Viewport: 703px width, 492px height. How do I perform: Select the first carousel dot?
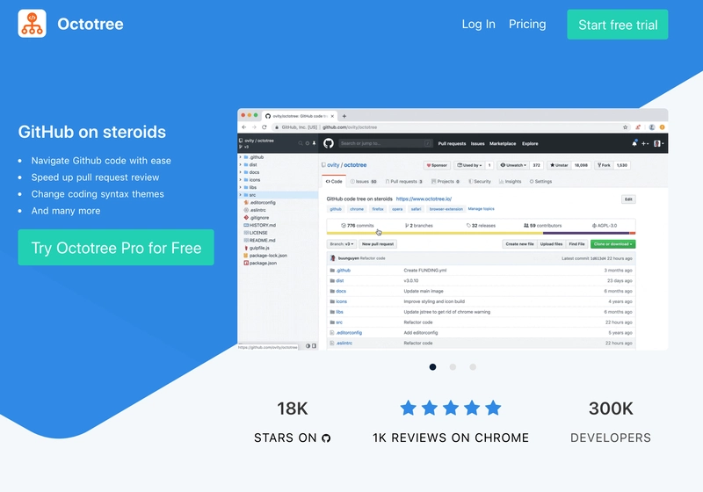pyautogui.click(x=432, y=367)
